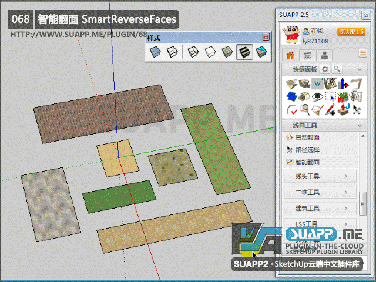The width and height of the screenshot is (376, 282).
Task: Open the SUAPP user profile tab
Action: [324, 55]
